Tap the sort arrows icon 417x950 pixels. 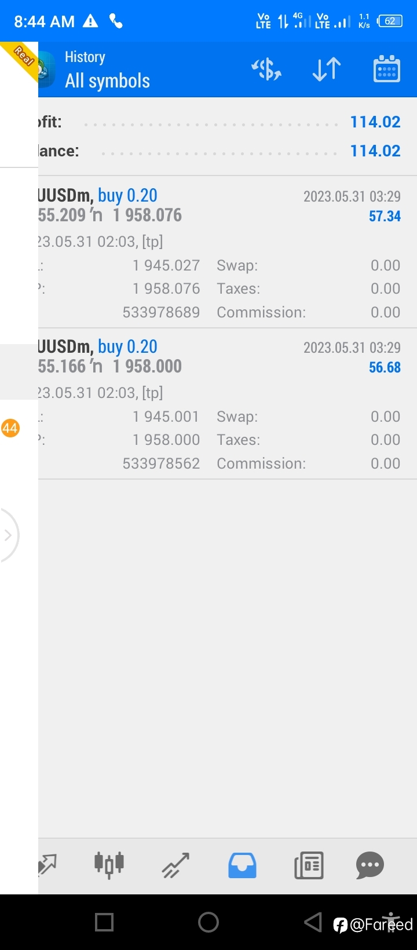[327, 70]
